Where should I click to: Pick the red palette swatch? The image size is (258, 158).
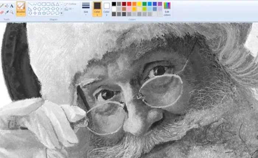(x=129, y=4)
